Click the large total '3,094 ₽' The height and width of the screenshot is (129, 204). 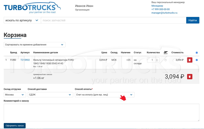pos(174,77)
